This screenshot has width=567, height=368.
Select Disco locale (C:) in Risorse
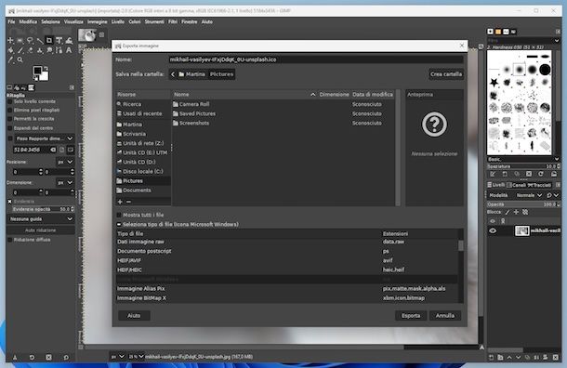tap(143, 171)
